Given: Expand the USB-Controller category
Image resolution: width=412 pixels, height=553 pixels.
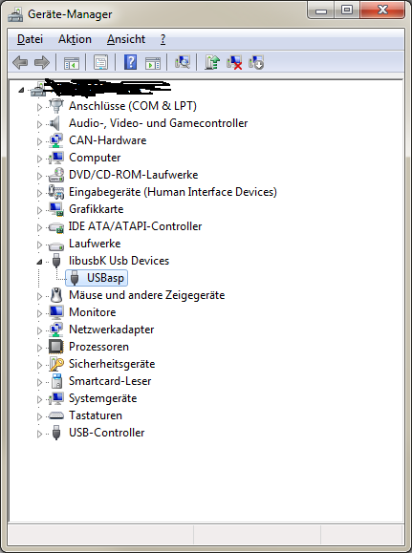Looking at the screenshot, I should (x=39, y=434).
